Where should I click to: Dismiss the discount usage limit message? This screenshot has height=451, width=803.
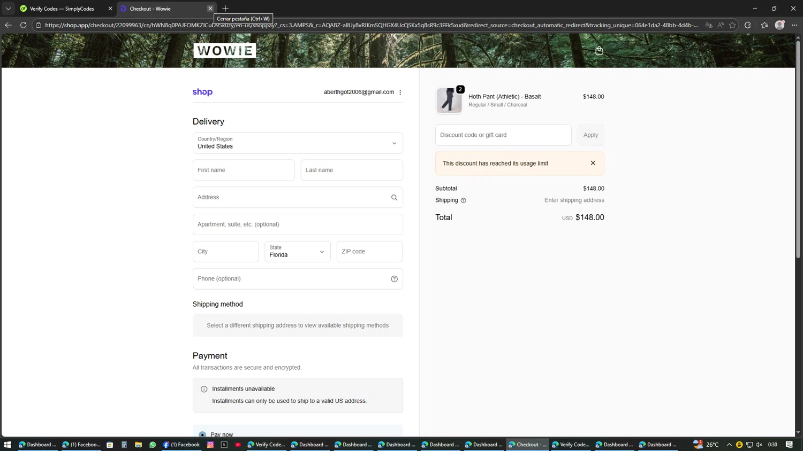593,163
